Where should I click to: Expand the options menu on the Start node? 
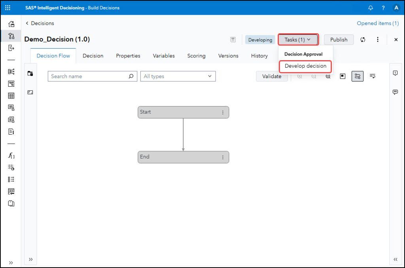[223, 112]
